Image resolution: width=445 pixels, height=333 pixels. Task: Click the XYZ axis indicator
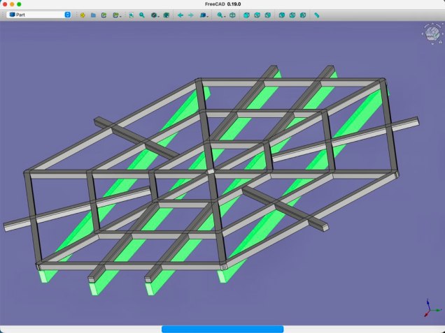point(431,308)
